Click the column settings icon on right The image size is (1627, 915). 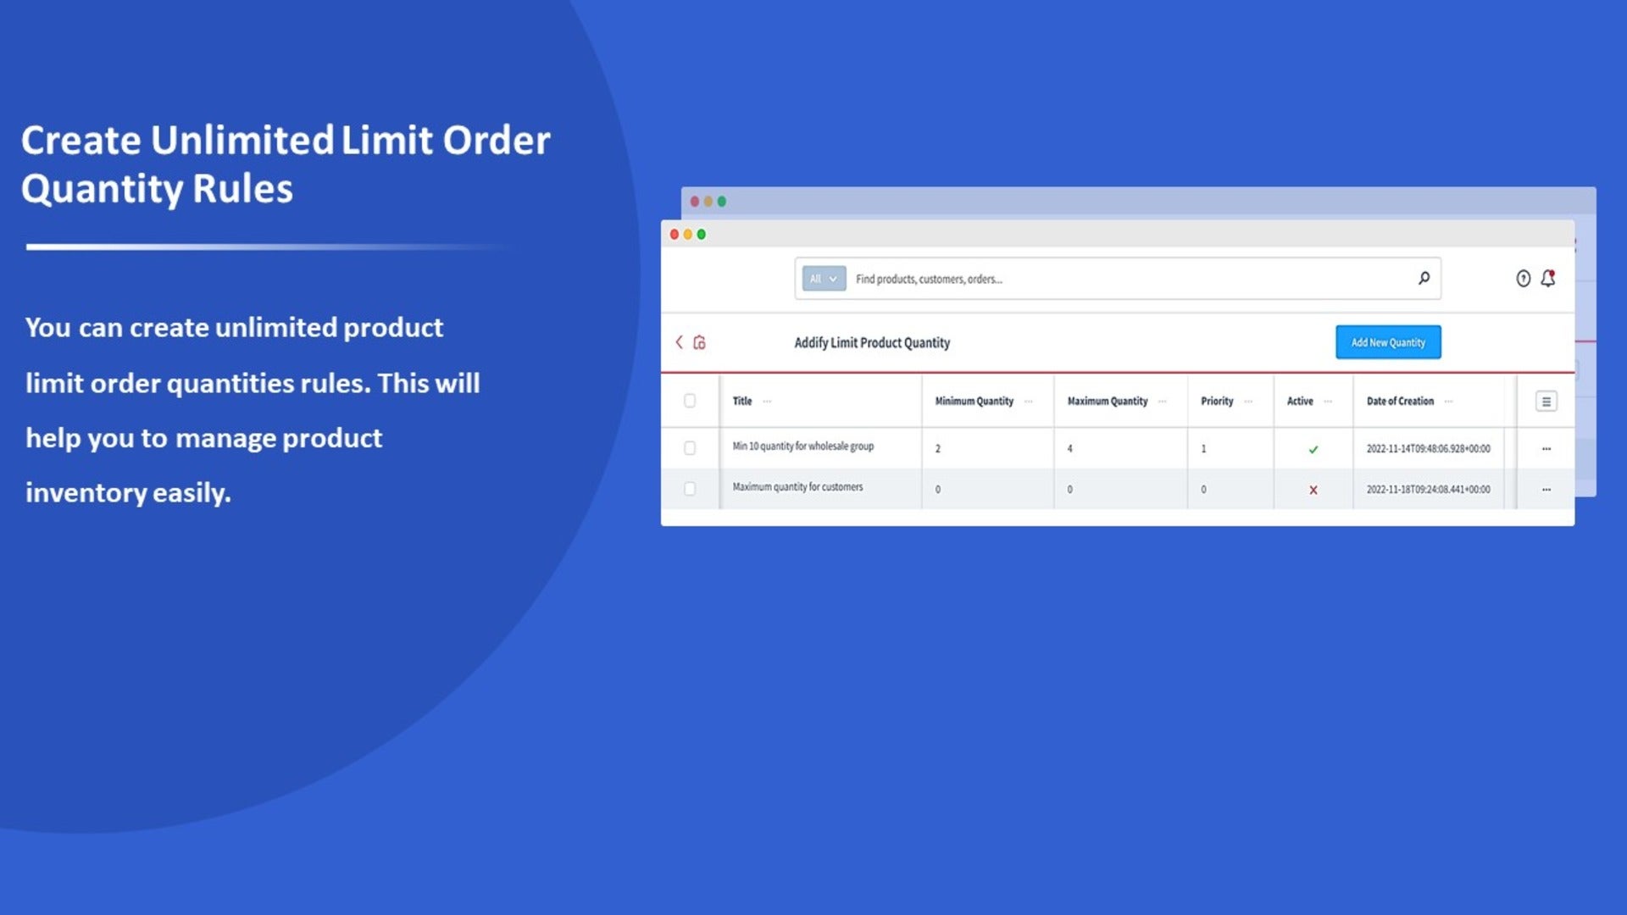point(1544,400)
